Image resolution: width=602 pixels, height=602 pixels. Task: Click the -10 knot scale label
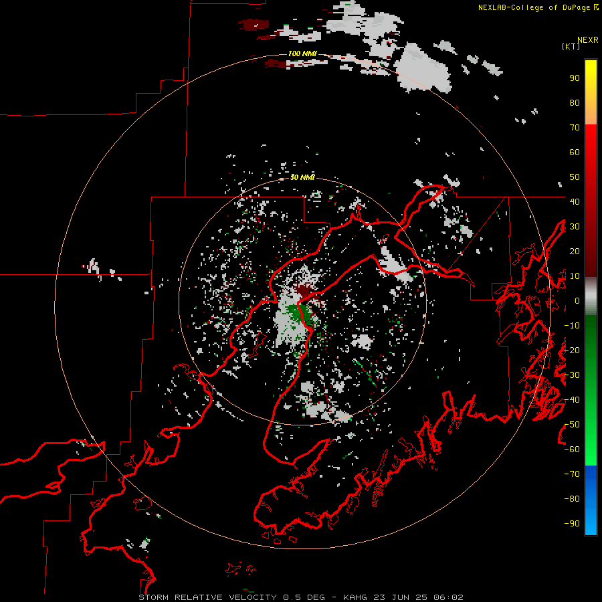(572, 326)
